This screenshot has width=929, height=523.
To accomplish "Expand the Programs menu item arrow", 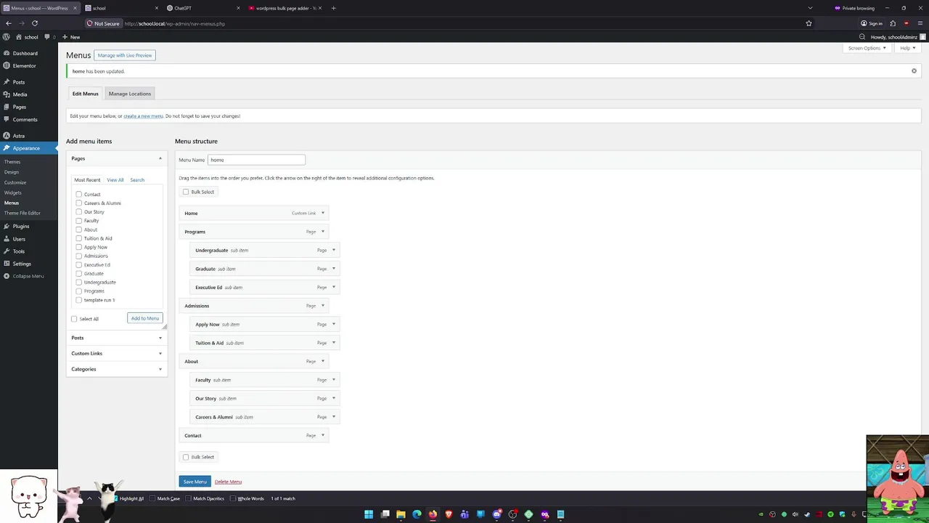I will click(x=323, y=232).
